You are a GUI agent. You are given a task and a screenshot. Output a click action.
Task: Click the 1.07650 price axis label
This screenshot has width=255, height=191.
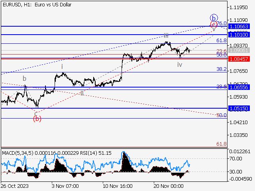pos(238,71)
